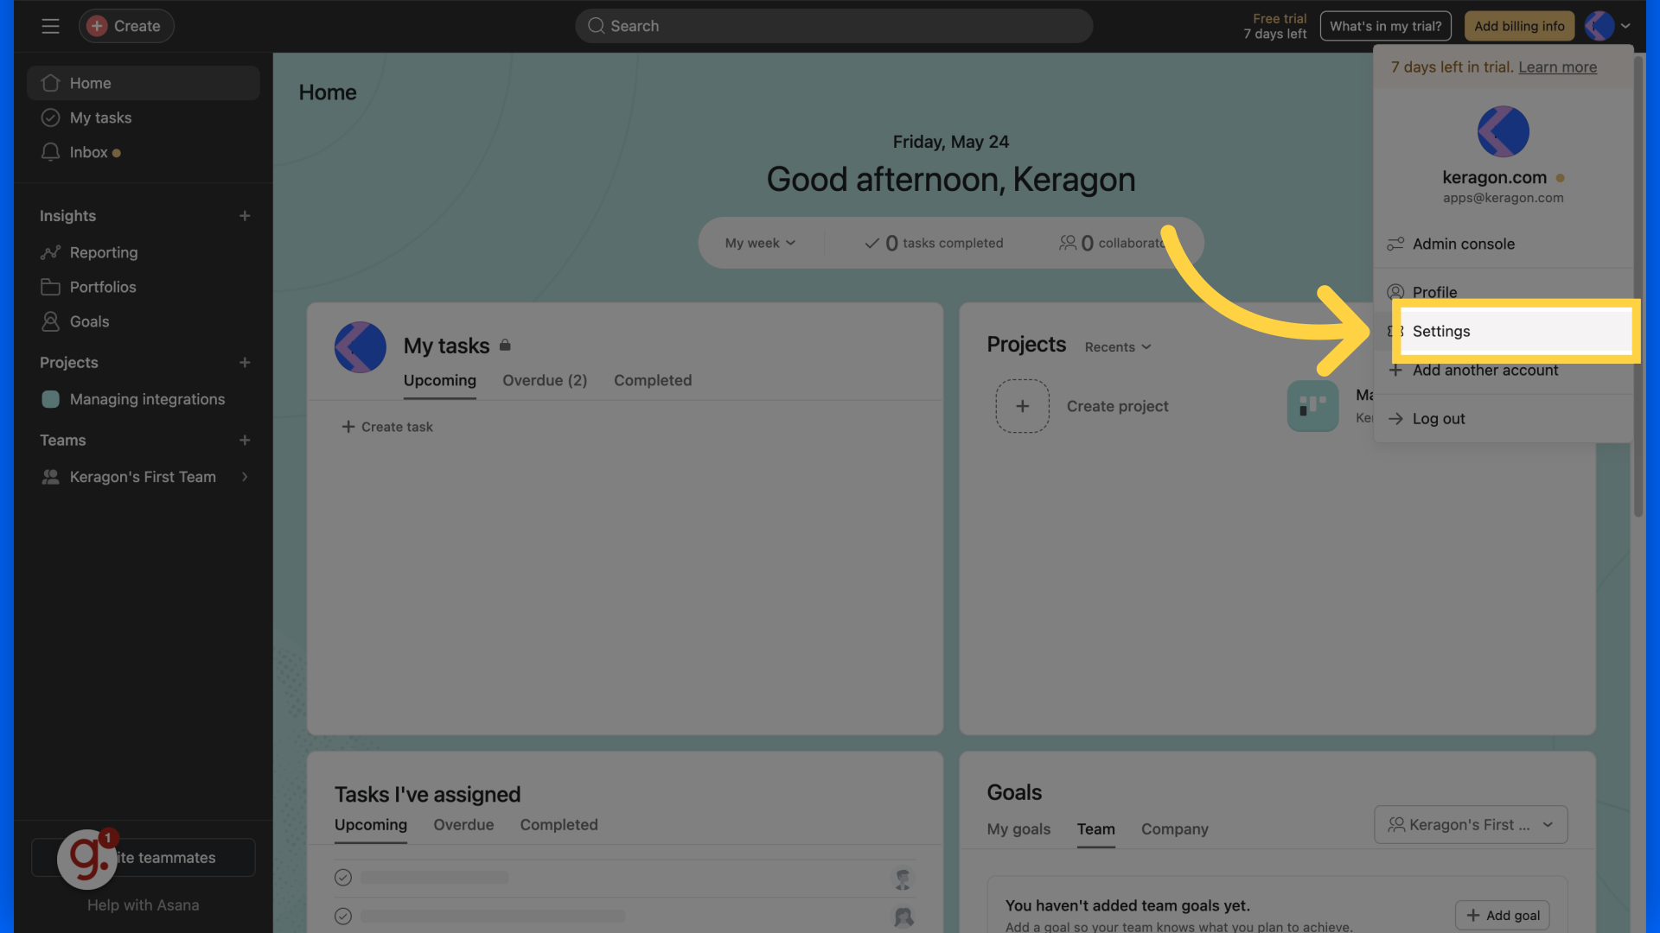Toggle the hamburger sidebar menu icon
Image resolution: width=1660 pixels, height=933 pixels.
50,26
